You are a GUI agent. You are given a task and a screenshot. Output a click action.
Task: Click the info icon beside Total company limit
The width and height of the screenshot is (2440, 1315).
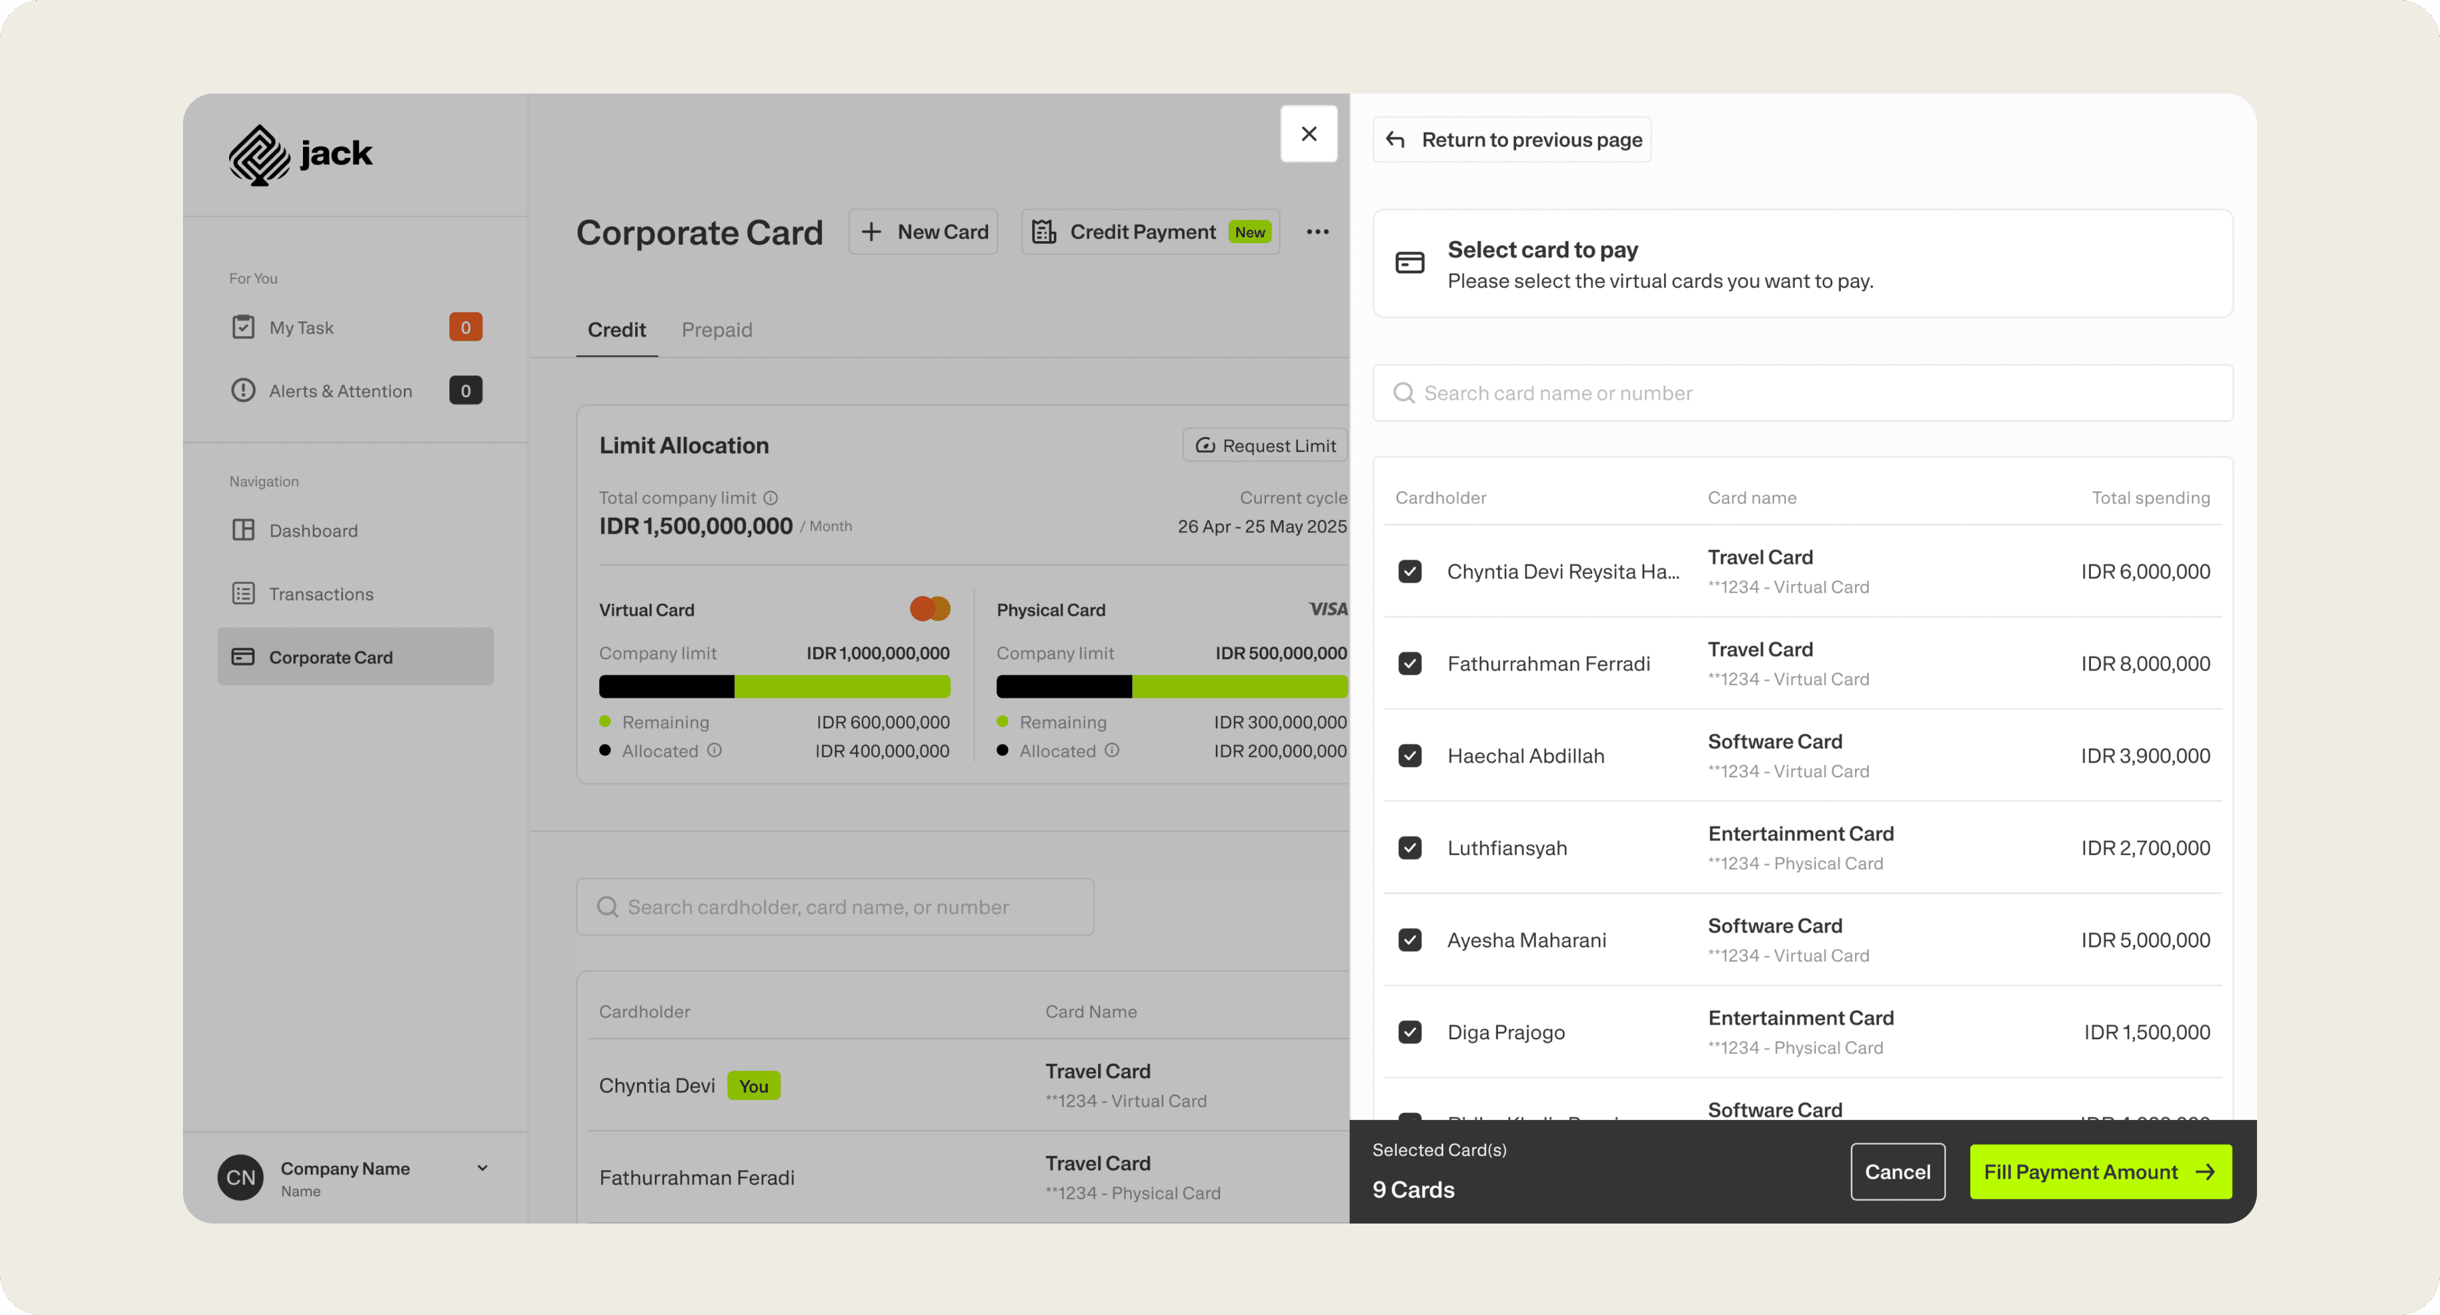pos(771,498)
